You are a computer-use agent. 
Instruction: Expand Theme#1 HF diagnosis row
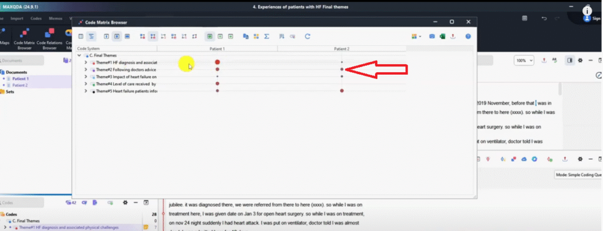(x=86, y=62)
